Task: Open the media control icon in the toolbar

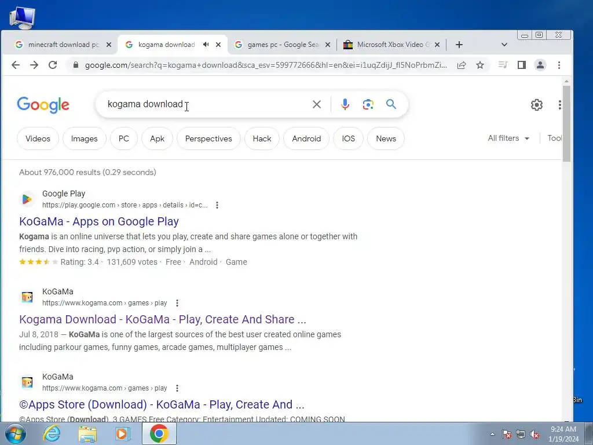Action: click(503, 65)
